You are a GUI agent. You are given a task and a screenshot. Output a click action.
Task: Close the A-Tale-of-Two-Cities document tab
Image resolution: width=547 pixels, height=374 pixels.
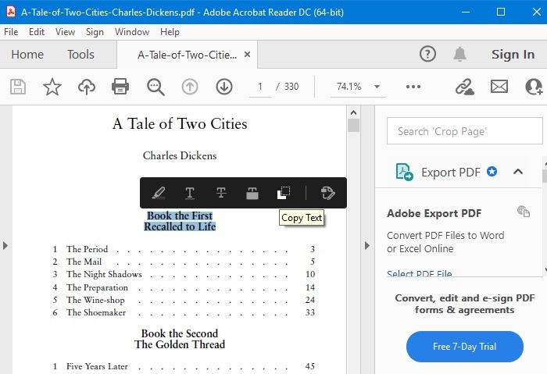(248, 55)
